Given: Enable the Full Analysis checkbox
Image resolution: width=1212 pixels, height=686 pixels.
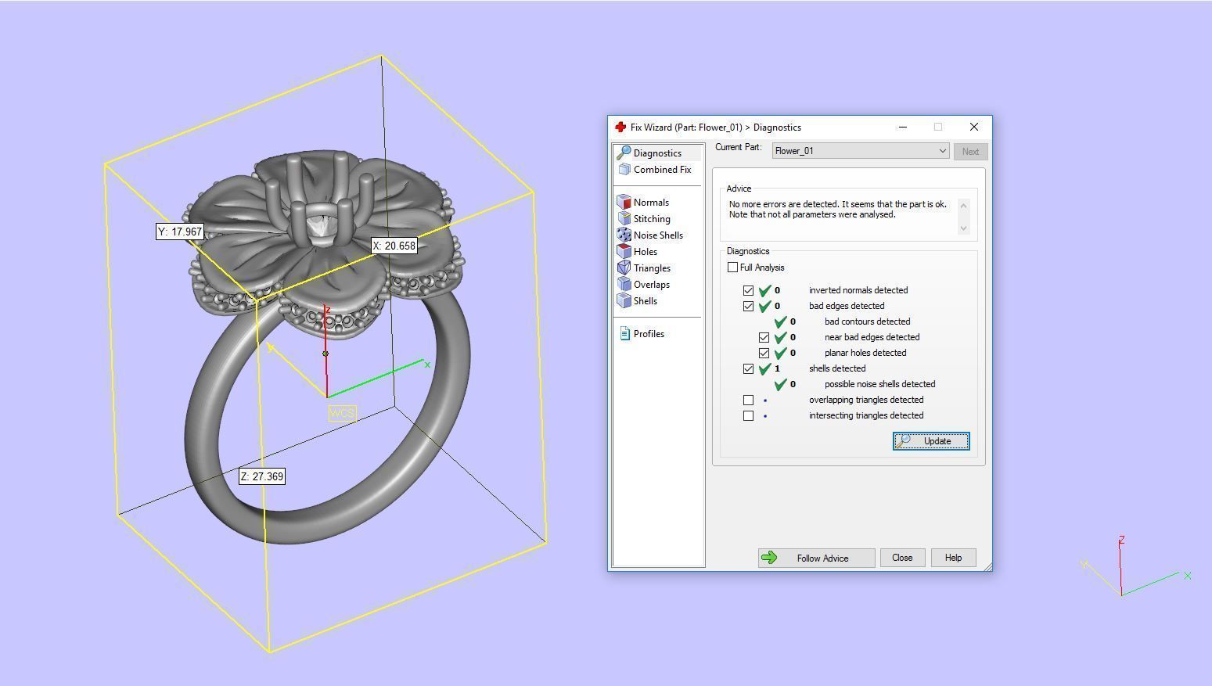Looking at the screenshot, I should tap(732, 268).
